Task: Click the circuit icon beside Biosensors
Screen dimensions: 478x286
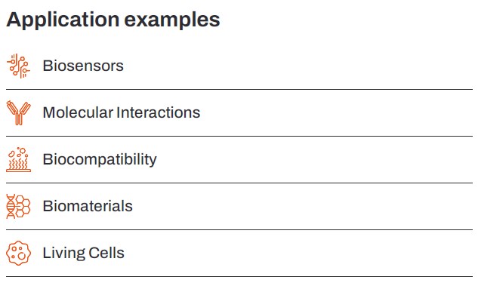Action: [18, 66]
